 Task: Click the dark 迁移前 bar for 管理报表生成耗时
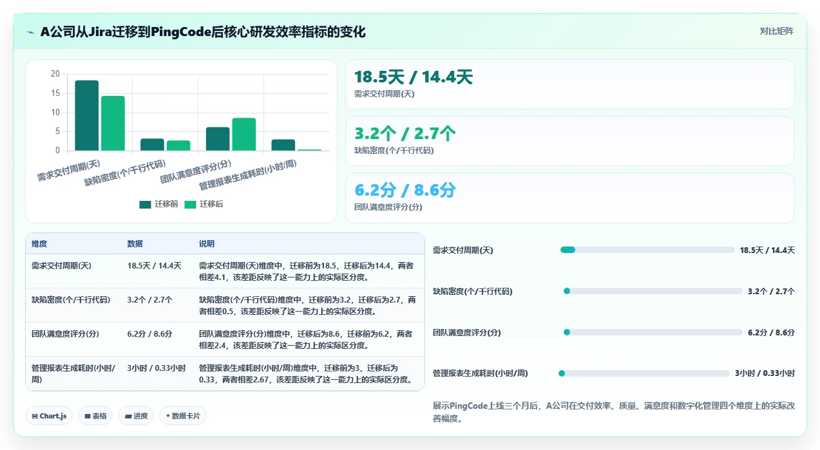[283, 145]
